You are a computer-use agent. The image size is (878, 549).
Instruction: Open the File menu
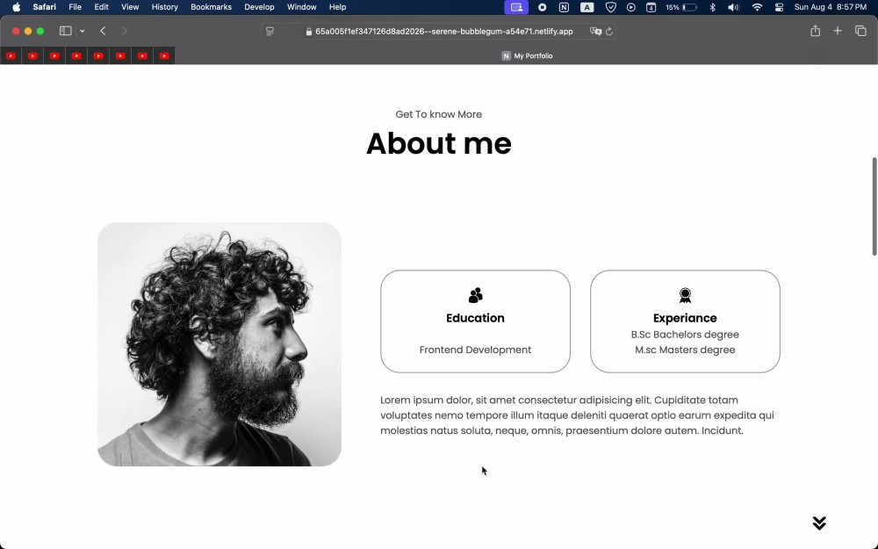click(x=75, y=7)
